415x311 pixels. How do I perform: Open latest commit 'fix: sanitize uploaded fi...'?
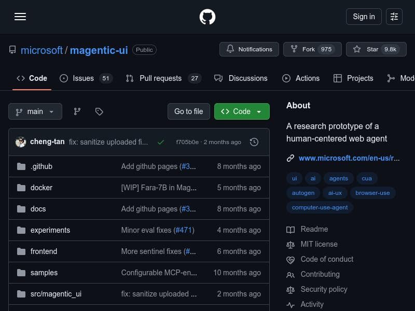tap(108, 142)
